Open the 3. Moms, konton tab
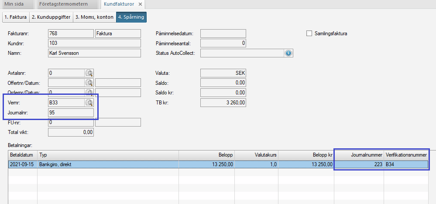This screenshot has width=436, height=204. pyautogui.click(x=94, y=17)
